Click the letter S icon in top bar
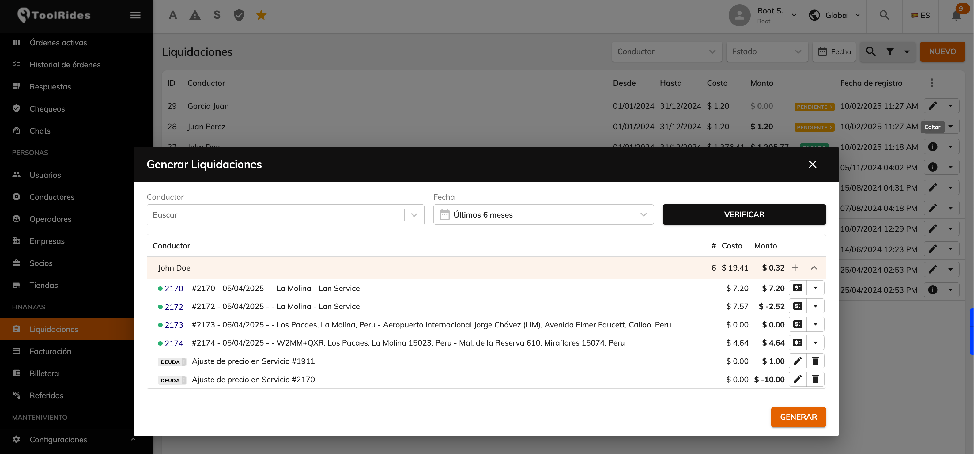The image size is (974, 454). pyautogui.click(x=217, y=15)
